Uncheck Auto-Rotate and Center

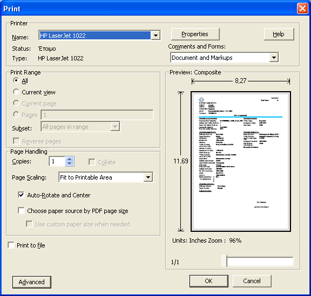21,195
